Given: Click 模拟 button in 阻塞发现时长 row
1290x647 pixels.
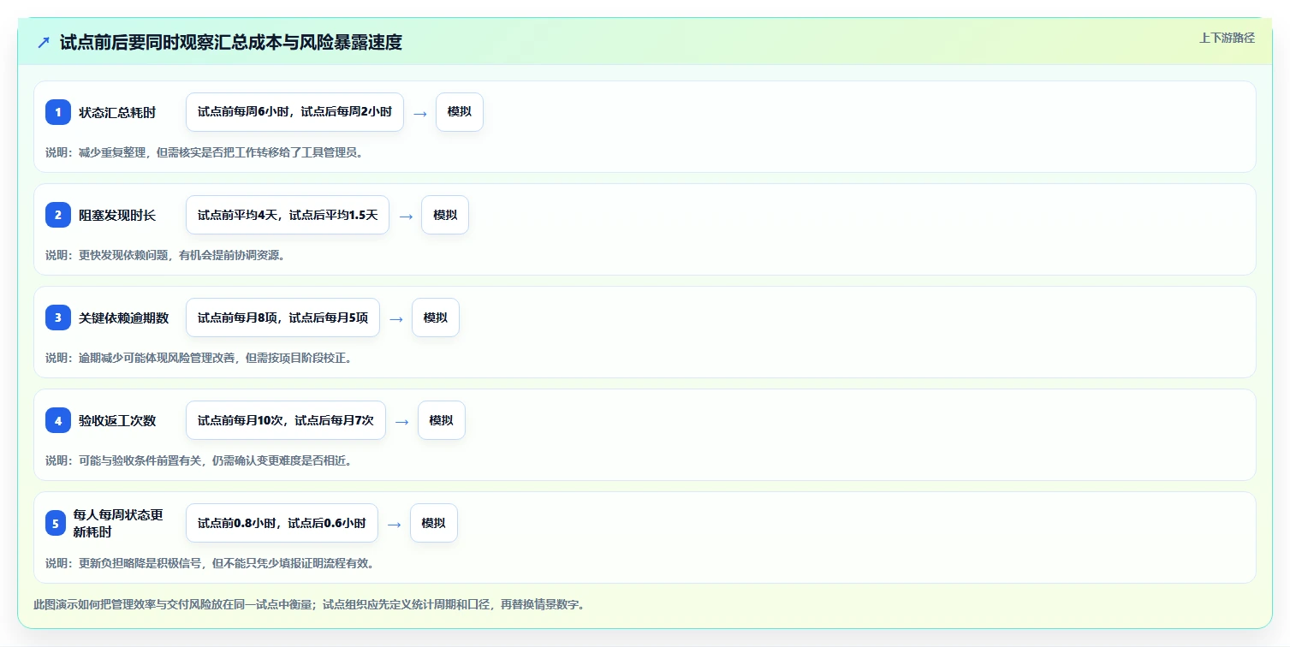Looking at the screenshot, I should (445, 215).
